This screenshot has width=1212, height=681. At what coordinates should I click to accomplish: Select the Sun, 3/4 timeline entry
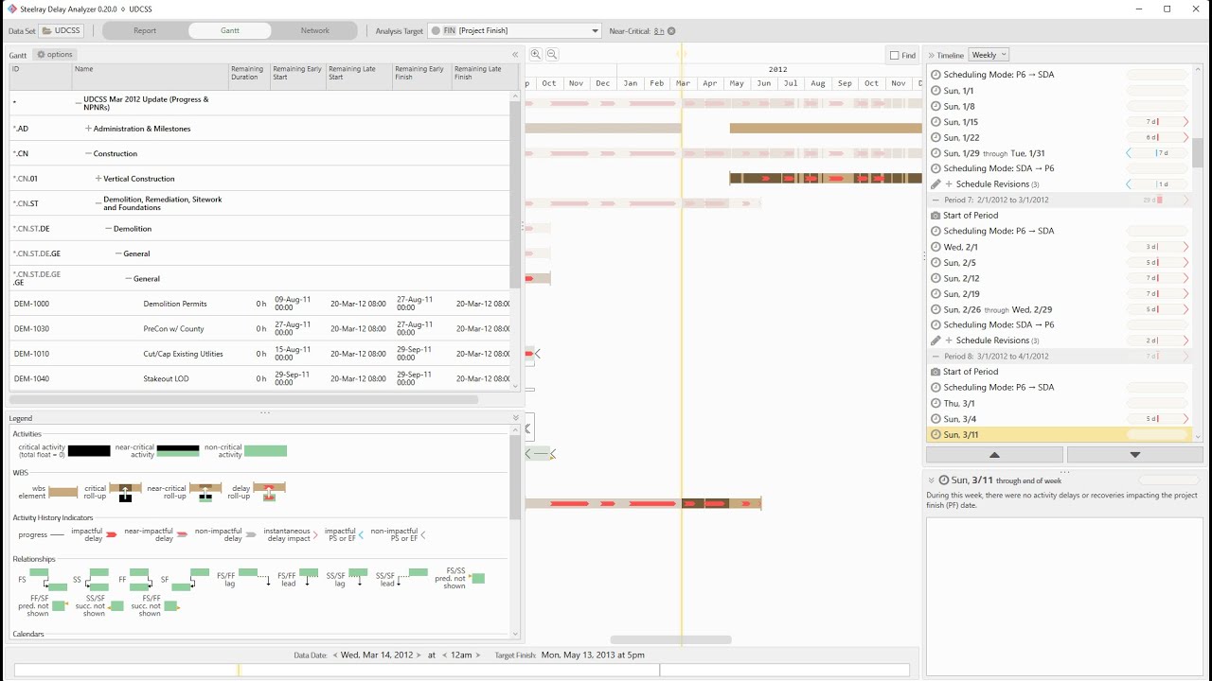(1060, 419)
